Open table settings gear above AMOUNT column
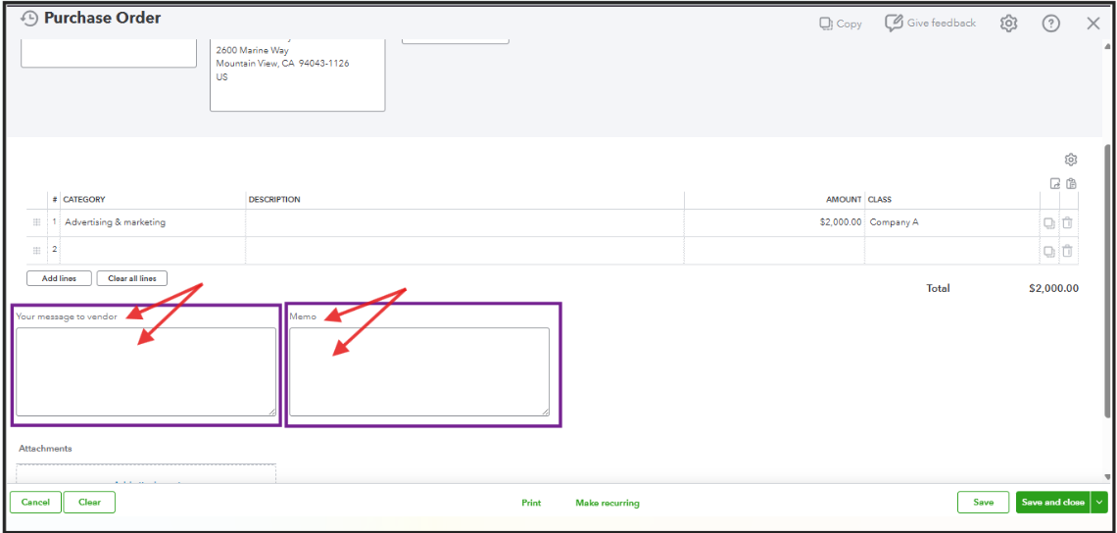The height and width of the screenshot is (533, 1117). pyautogui.click(x=1070, y=159)
